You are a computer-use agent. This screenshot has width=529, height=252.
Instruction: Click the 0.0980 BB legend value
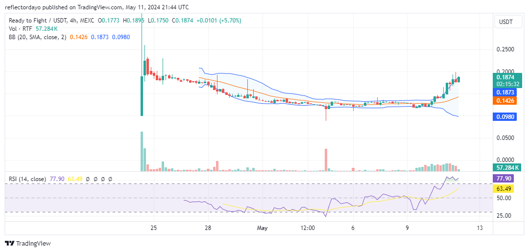[121, 37]
